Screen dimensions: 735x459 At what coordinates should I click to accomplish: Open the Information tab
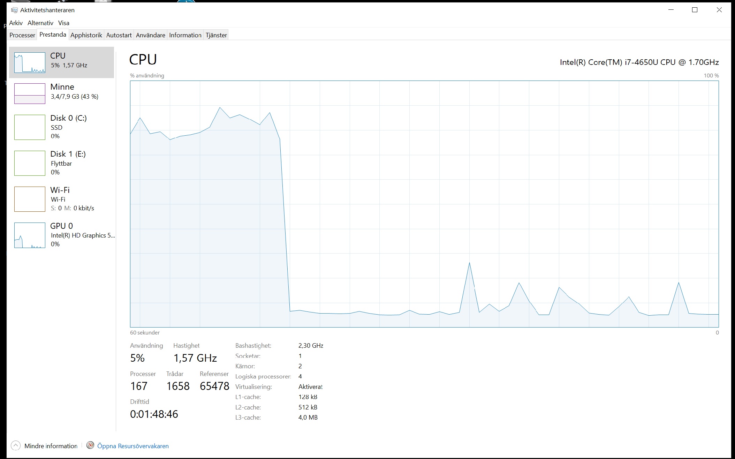185,35
